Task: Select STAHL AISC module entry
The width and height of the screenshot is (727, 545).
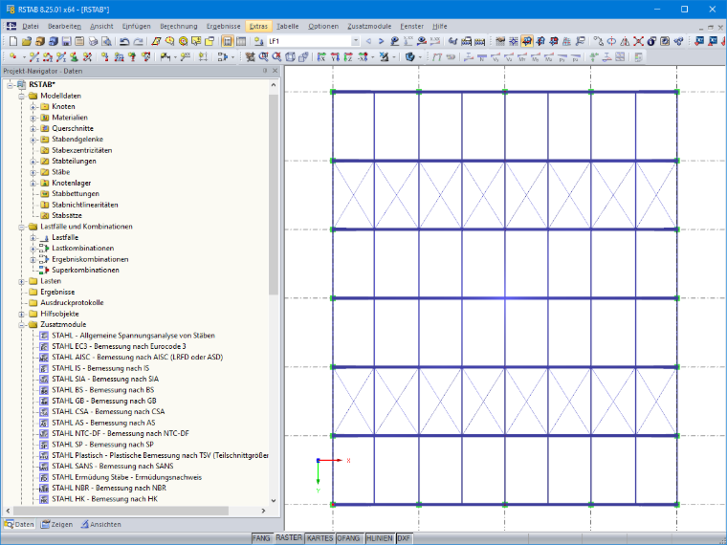Action: [137, 357]
